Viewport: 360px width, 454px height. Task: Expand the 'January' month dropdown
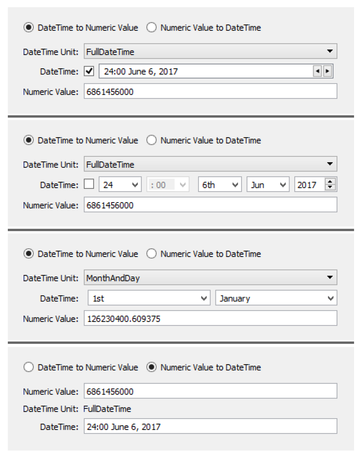click(276, 298)
